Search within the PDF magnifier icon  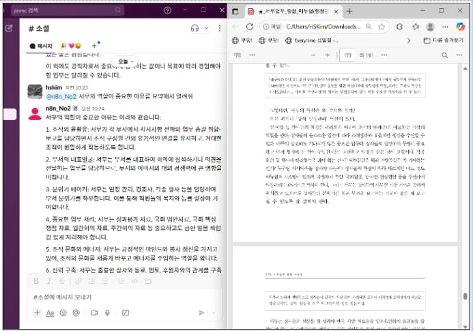tap(444, 55)
